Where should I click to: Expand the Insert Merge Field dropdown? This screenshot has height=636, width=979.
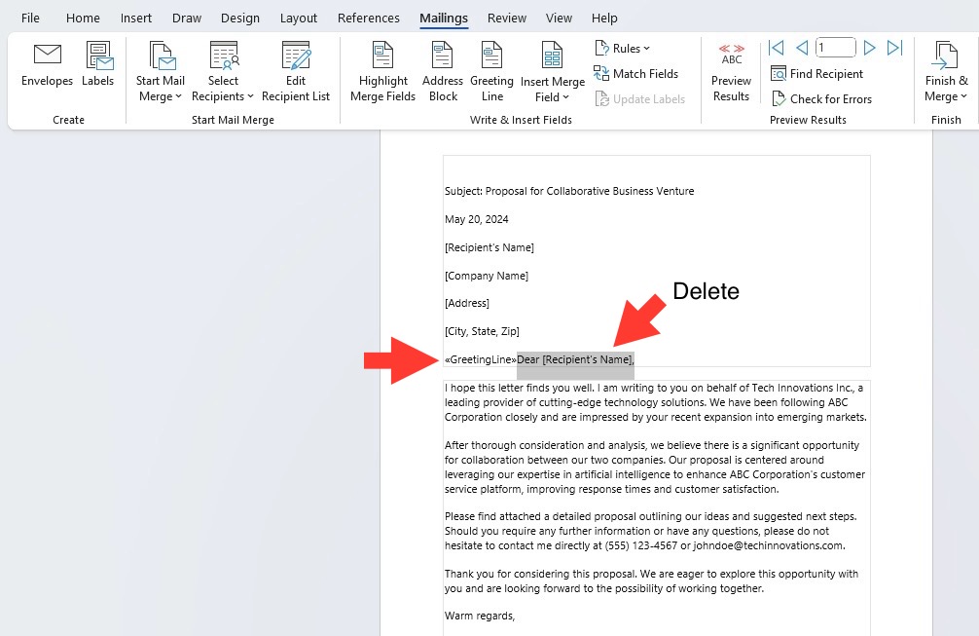click(553, 72)
